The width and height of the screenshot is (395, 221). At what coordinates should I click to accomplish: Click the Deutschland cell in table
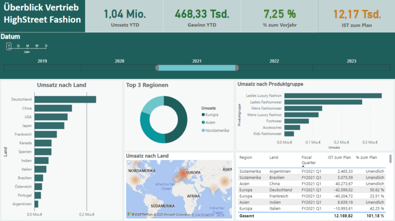[x=281, y=190]
